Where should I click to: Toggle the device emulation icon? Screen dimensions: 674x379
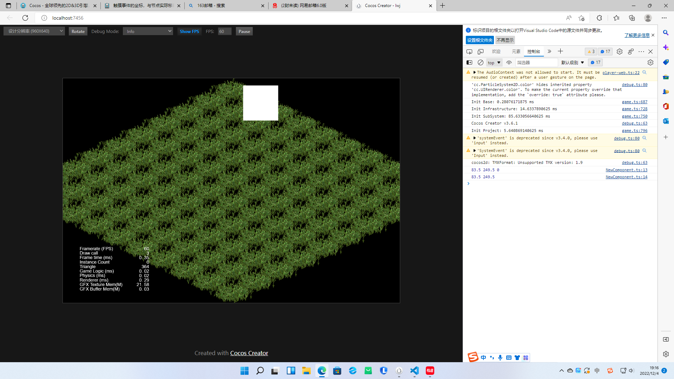coord(481,52)
